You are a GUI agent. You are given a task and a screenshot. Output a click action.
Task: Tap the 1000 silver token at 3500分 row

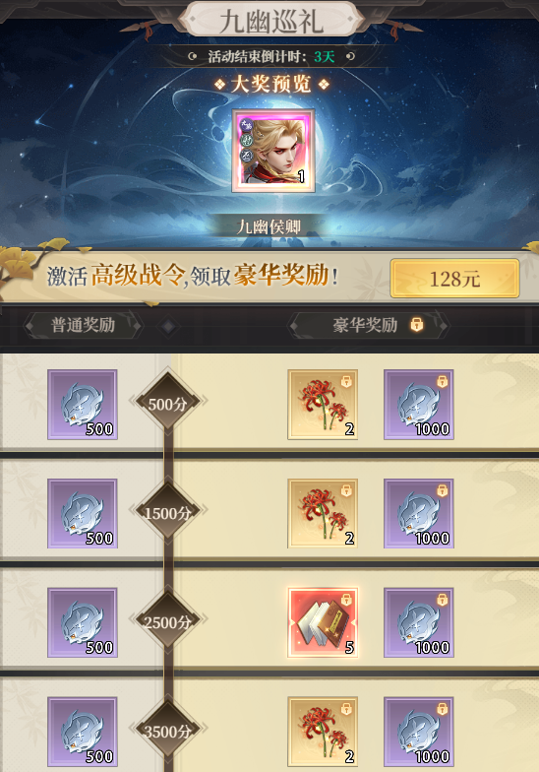419,732
